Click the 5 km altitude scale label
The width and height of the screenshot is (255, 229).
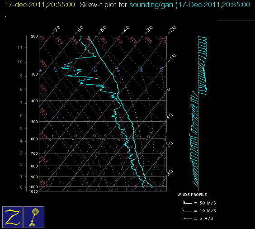[21, 129]
